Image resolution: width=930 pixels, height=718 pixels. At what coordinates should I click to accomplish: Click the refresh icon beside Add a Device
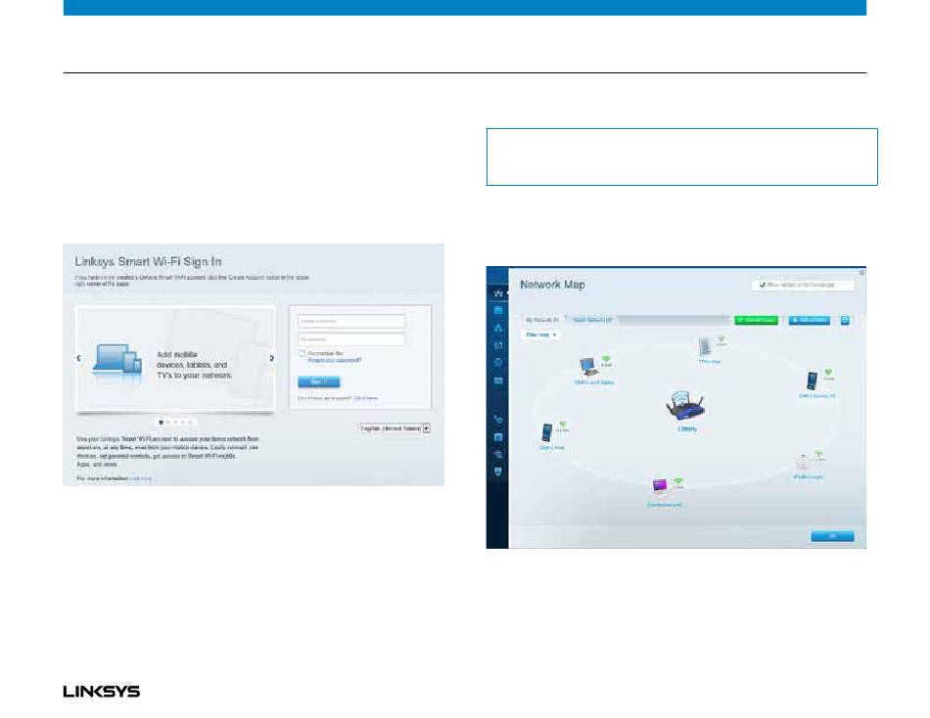(845, 320)
